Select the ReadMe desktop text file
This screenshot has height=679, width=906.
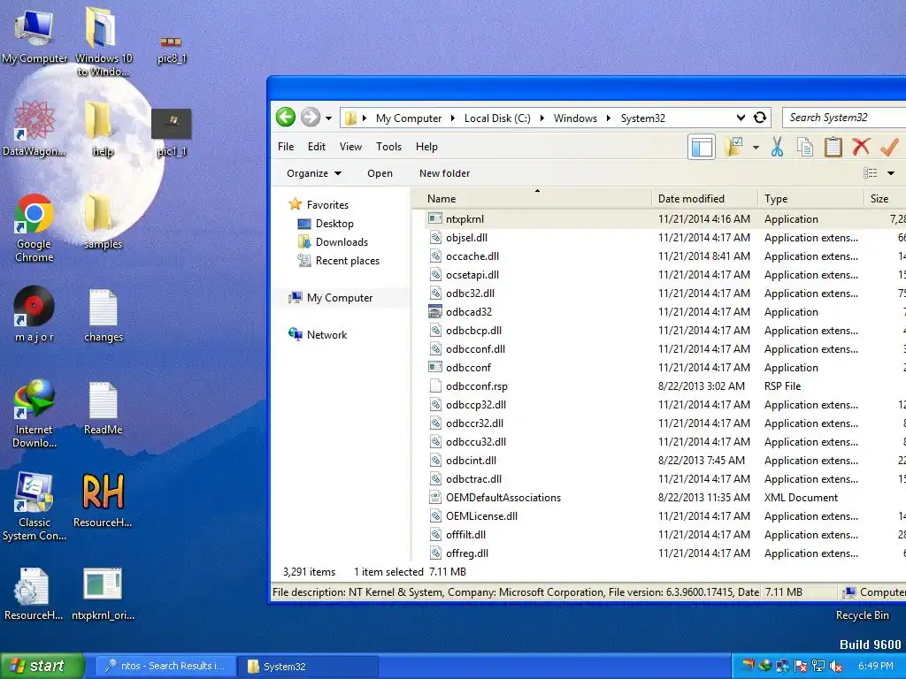pos(103,407)
